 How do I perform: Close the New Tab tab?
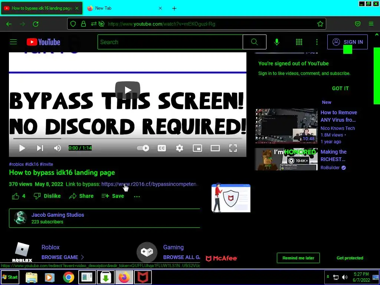point(160,8)
